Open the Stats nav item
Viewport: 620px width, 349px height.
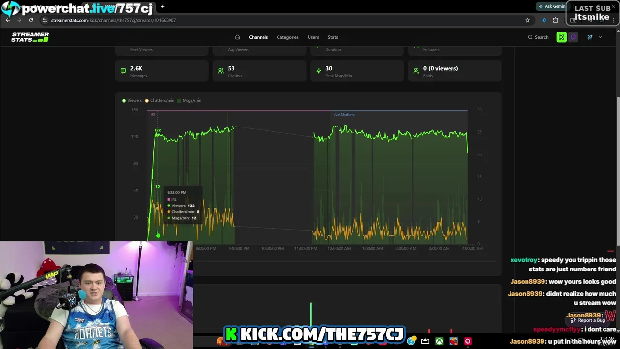(333, 37)
